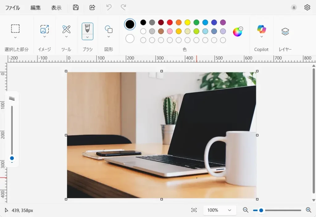Pick the purple palette swatch
316x217 pixels.
click(x=223, y=22)
